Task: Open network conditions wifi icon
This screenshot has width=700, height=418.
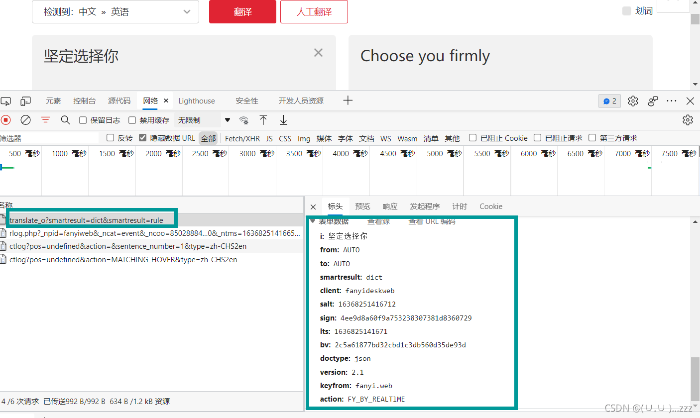Action: tap(244, 120)
